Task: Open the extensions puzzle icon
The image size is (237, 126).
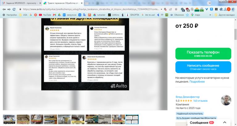Action: click(x=221, y=9)
